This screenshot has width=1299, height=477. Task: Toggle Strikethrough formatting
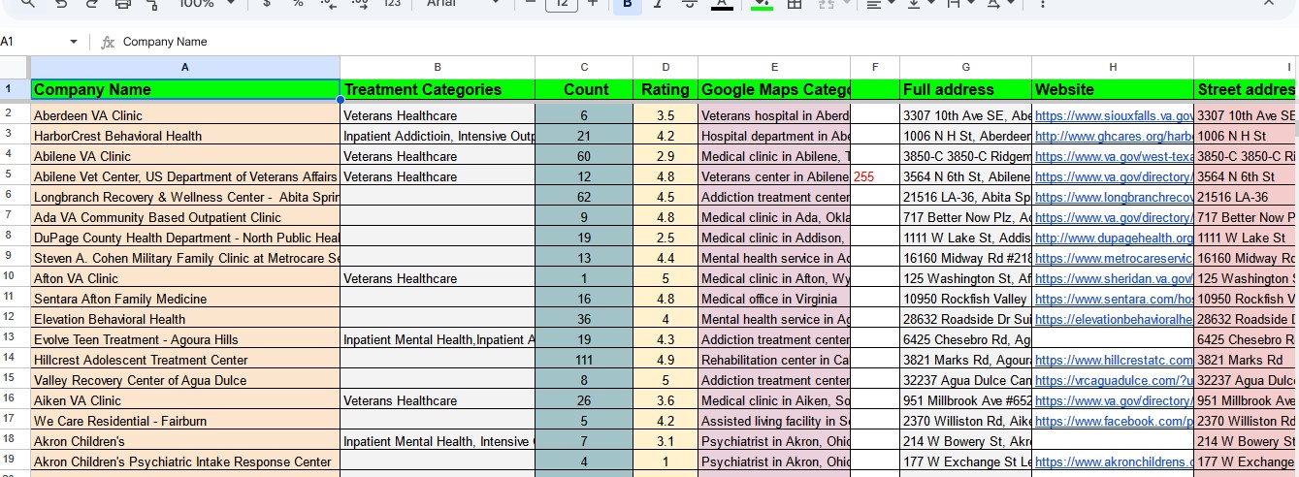pos(690,3)
